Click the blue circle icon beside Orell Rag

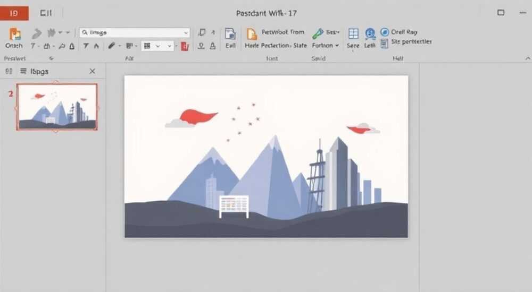tap(385, 32)
